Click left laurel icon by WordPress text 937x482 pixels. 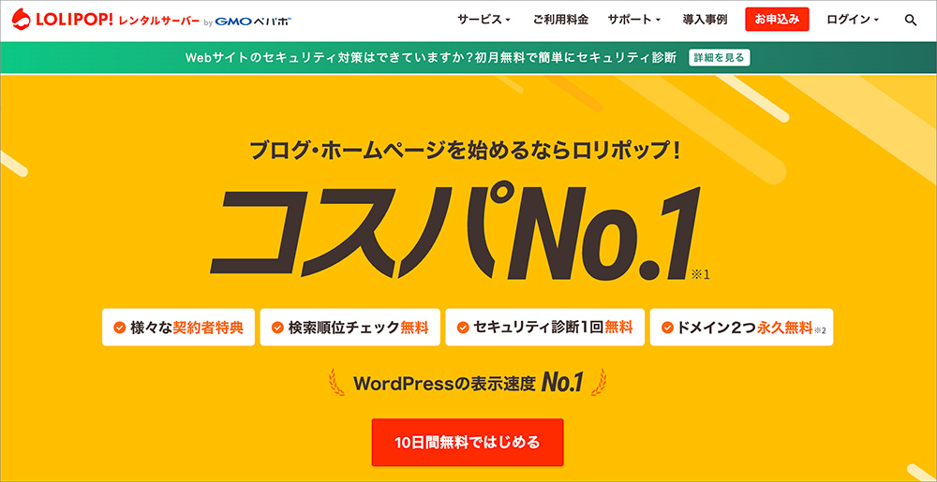tap(335, 383)
